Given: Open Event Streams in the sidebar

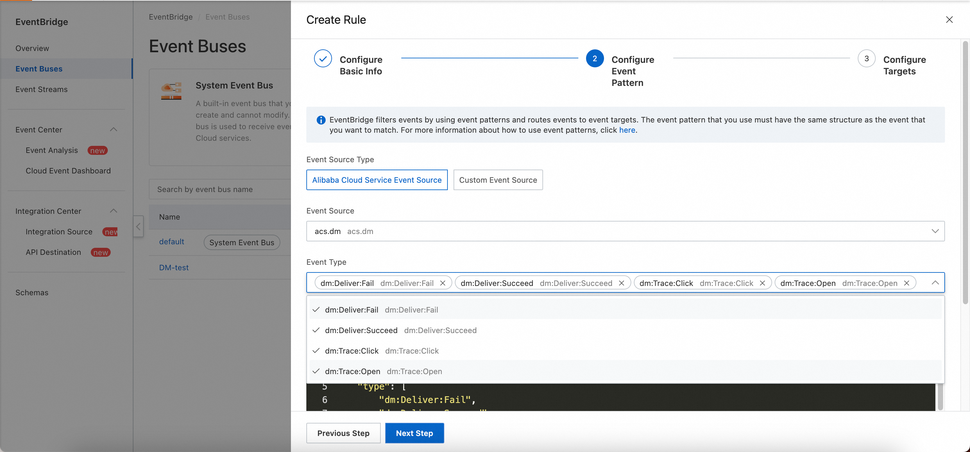Looking at the screenshot, I should click(41, 89).
